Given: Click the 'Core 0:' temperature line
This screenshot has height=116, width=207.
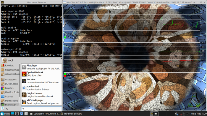Looking at the screenshot, I should click(31, 19).
